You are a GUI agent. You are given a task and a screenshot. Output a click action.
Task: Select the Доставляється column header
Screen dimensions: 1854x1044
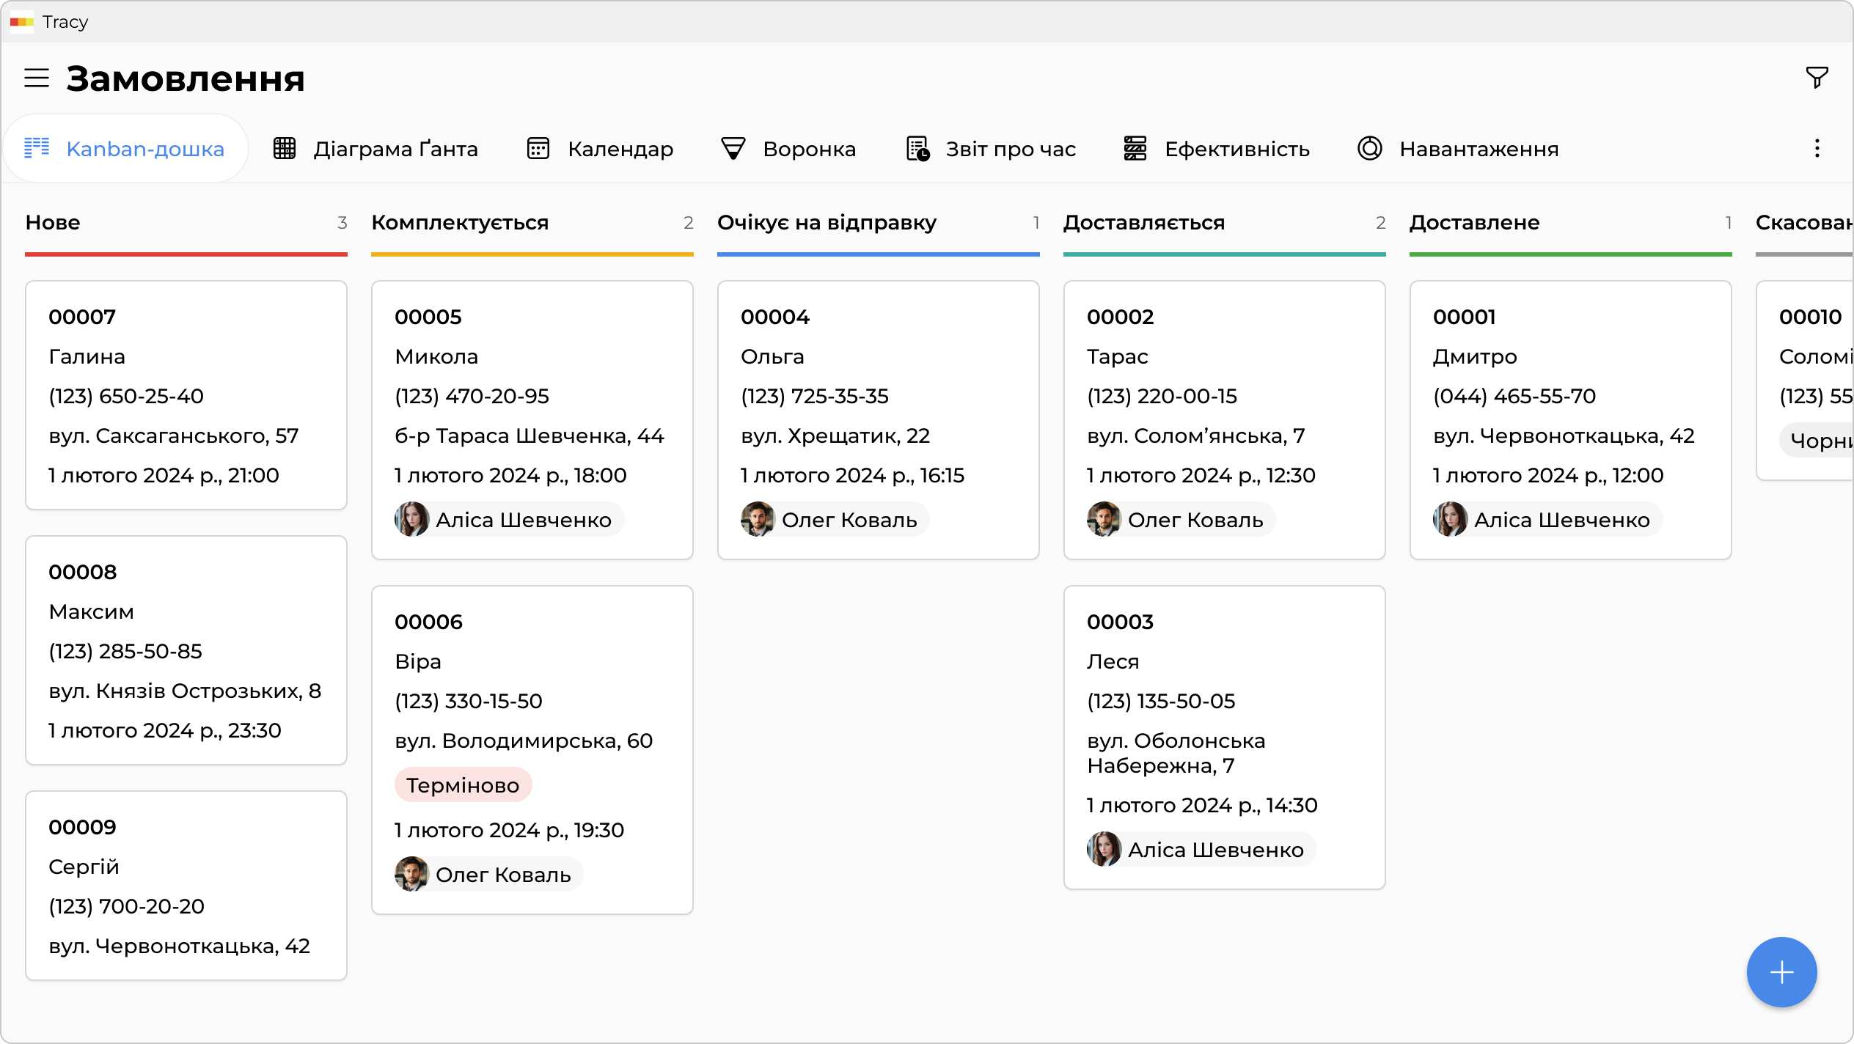pyautogui.click(x=1144, y=223)
